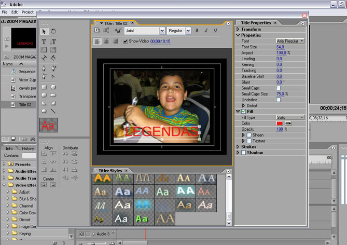347x245 pixels.
Task: Select the horizontal Type tool
Action: click(44, 42)
